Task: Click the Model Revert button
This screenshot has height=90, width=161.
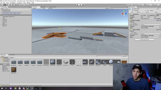Action: tap(147, 12)
